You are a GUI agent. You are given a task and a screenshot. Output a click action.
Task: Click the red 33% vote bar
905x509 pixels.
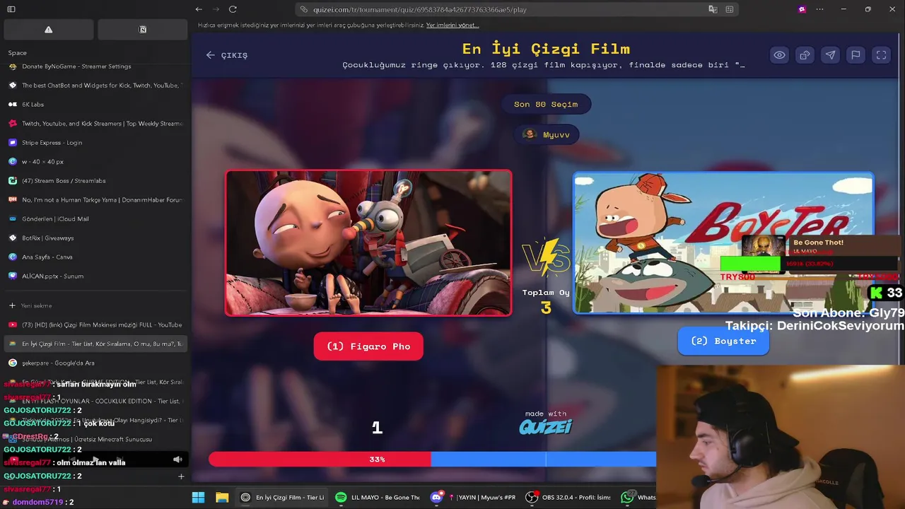point(320,460)
